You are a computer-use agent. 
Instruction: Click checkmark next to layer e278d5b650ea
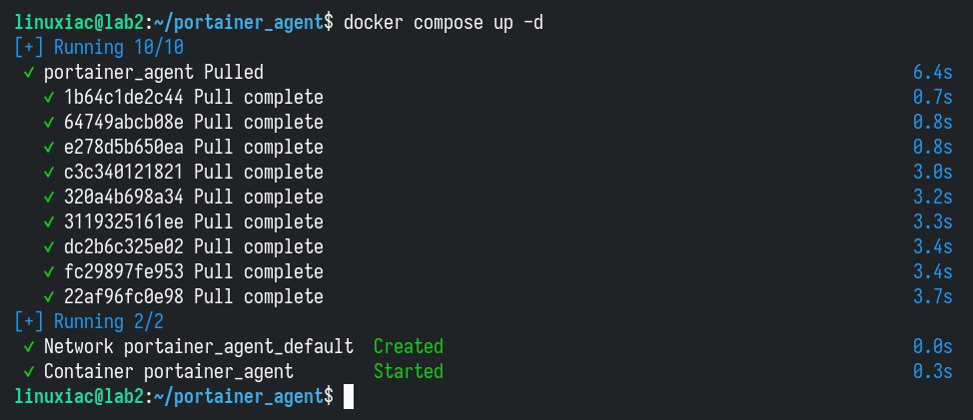49,148
